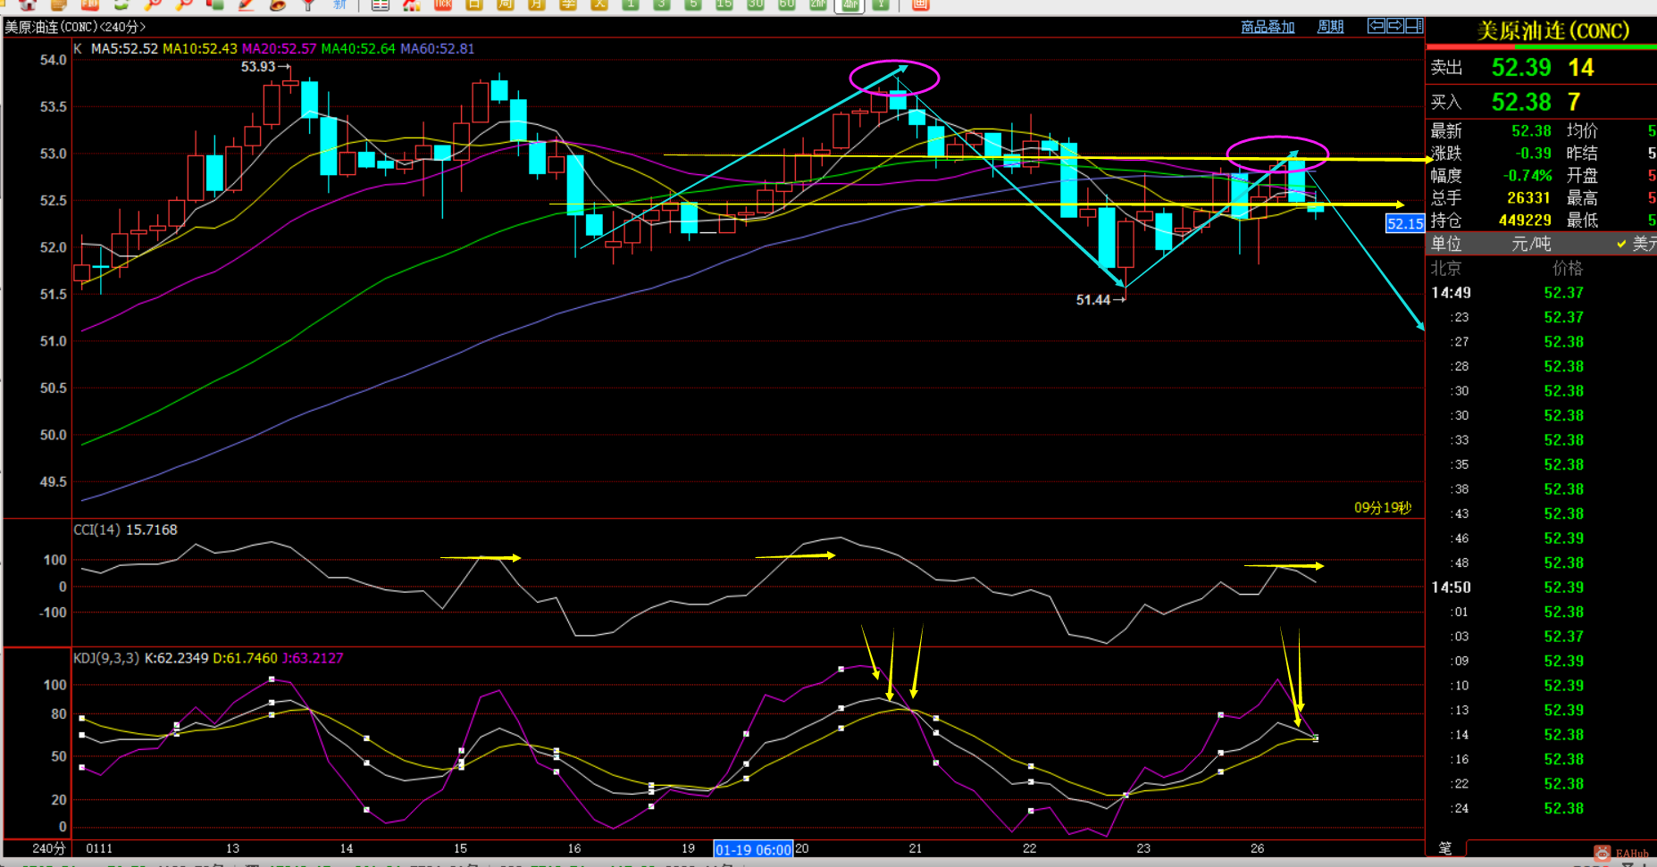
Task: Click the 持仓 value 449229
Action: pyautogui.click(x=1525, y=221)
